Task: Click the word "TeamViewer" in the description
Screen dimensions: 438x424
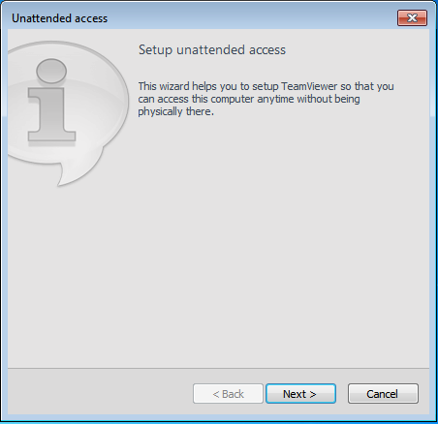Action: tap(309, 86)
